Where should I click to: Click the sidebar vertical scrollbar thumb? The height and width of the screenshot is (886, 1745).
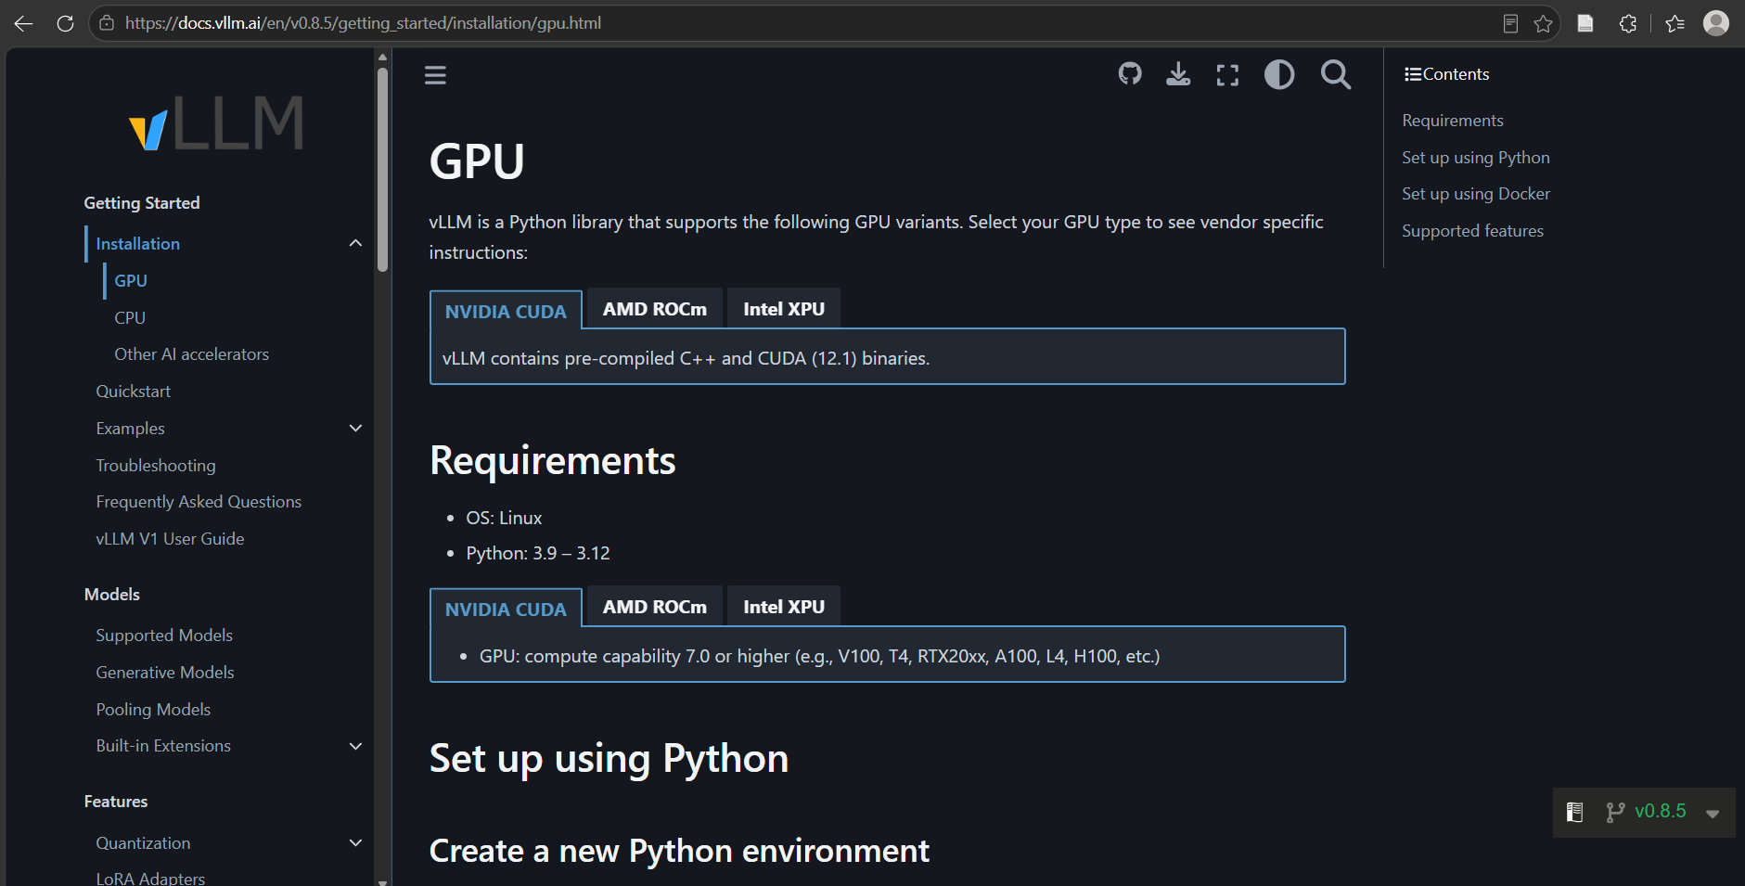382,170
